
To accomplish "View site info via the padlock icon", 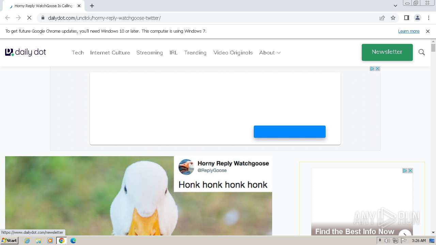I will tap(43, 18).
